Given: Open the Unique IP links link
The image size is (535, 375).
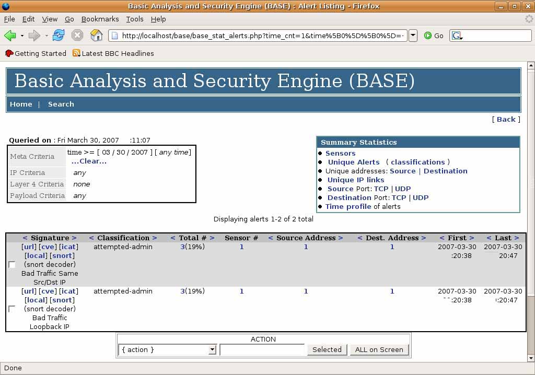Looking at the screenshot, I should point(356,180).
